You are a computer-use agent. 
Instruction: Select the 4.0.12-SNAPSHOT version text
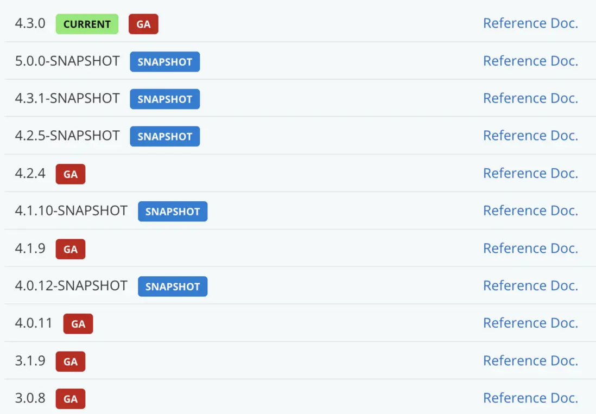tap(71, 285)
